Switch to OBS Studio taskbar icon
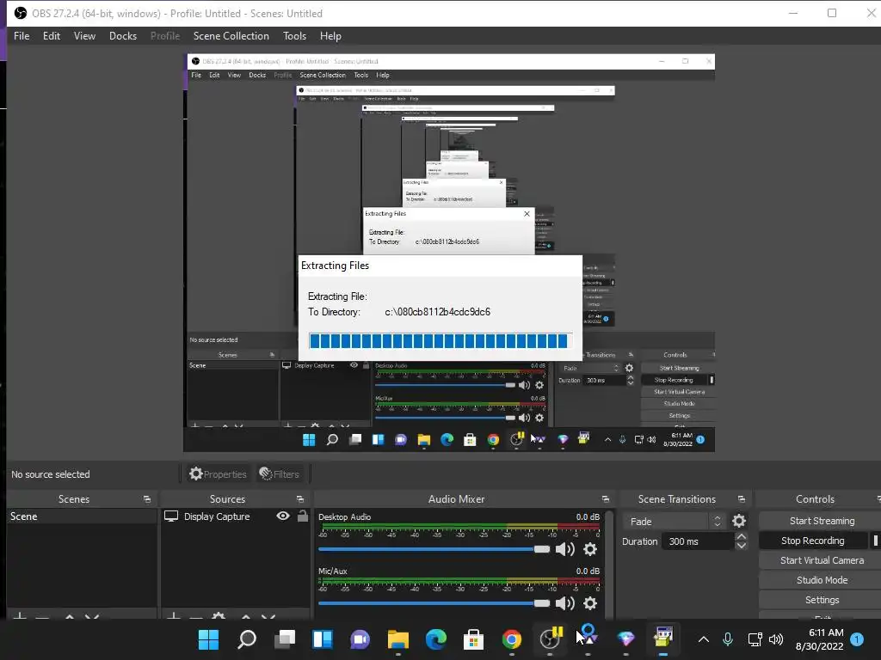This screenshot has width=881, height=660. pos(550,639)
